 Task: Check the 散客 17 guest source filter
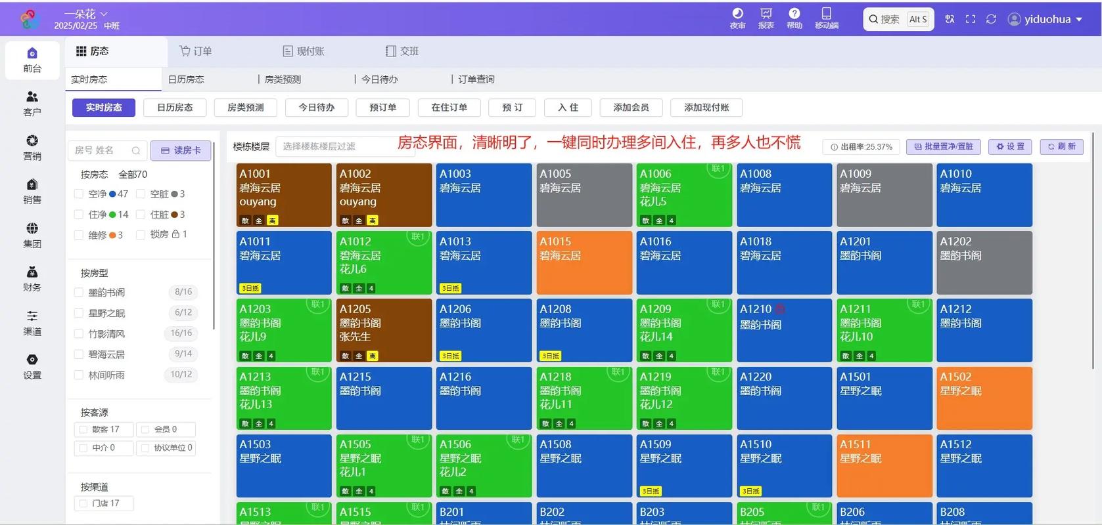83,429
